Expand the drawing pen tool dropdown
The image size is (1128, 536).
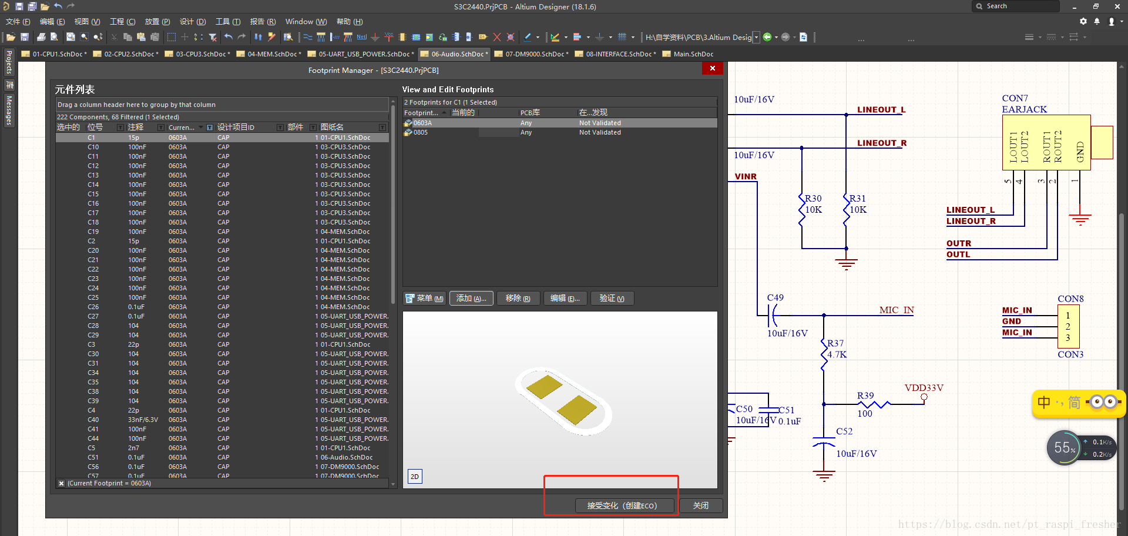538,37
